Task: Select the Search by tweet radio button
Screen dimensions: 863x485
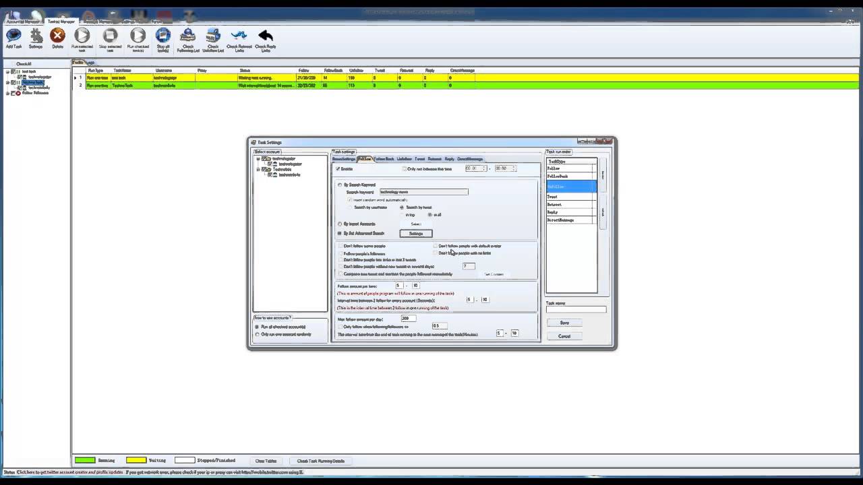Action: 403,207
